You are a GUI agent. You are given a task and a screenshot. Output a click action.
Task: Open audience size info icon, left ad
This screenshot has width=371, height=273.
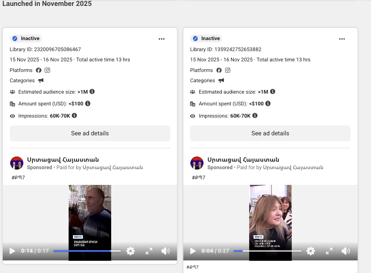point(92,92)
